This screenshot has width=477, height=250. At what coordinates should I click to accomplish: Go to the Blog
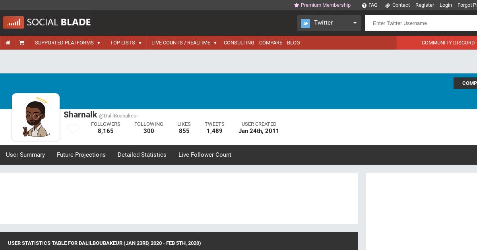click(293, 42)
